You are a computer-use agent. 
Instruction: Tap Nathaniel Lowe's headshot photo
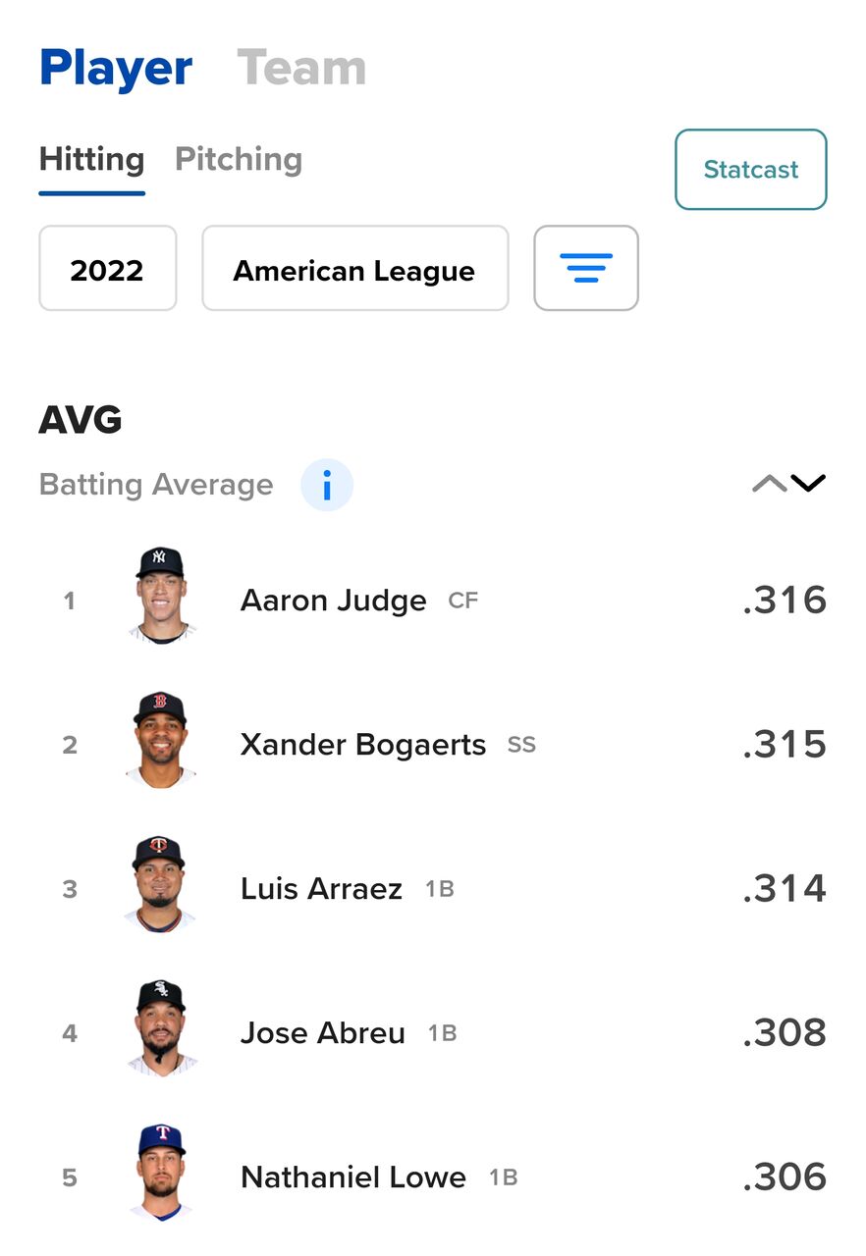pyautogui.click(x=160, y=1173)
